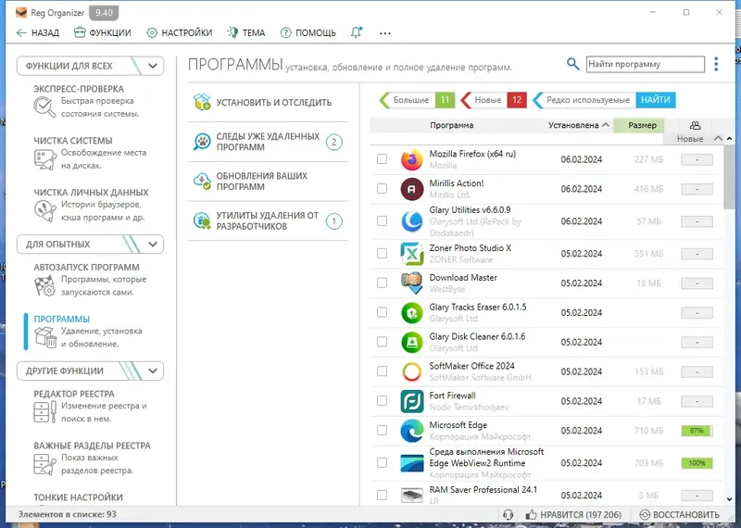Click the Download Master program icon
The image size is (741, 528).
(411, 283)
